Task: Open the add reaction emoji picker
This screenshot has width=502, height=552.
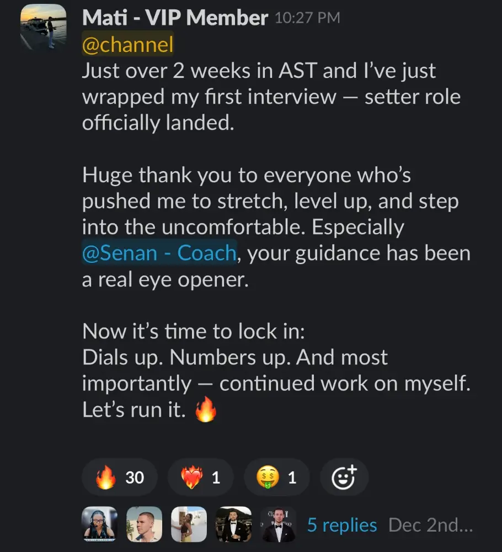Action: [344, 477]
